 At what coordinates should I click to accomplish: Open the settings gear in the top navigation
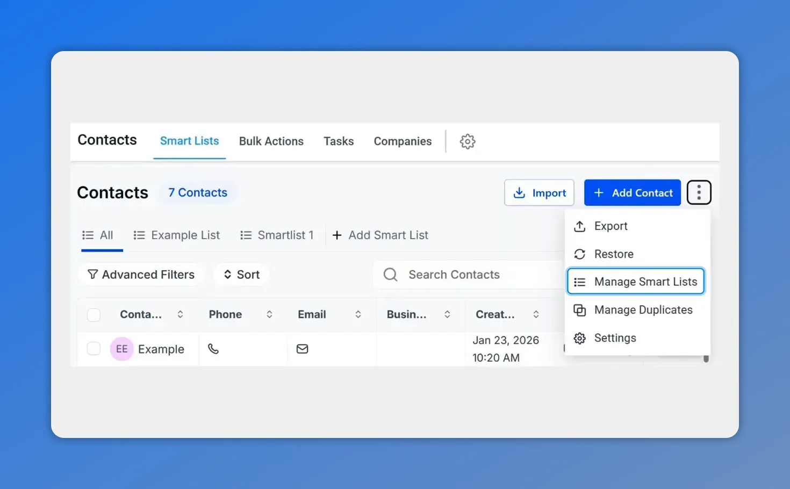tap(467, 141)
